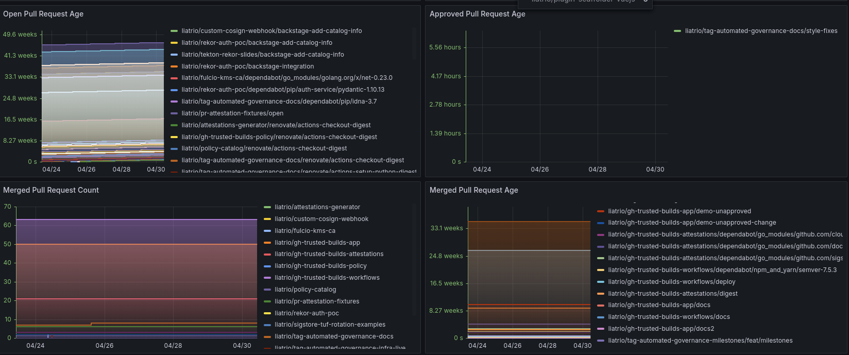Select legend entry tag-automated-governance-docs/dependabot/pip/idna-3.7

tap(279, 102)
